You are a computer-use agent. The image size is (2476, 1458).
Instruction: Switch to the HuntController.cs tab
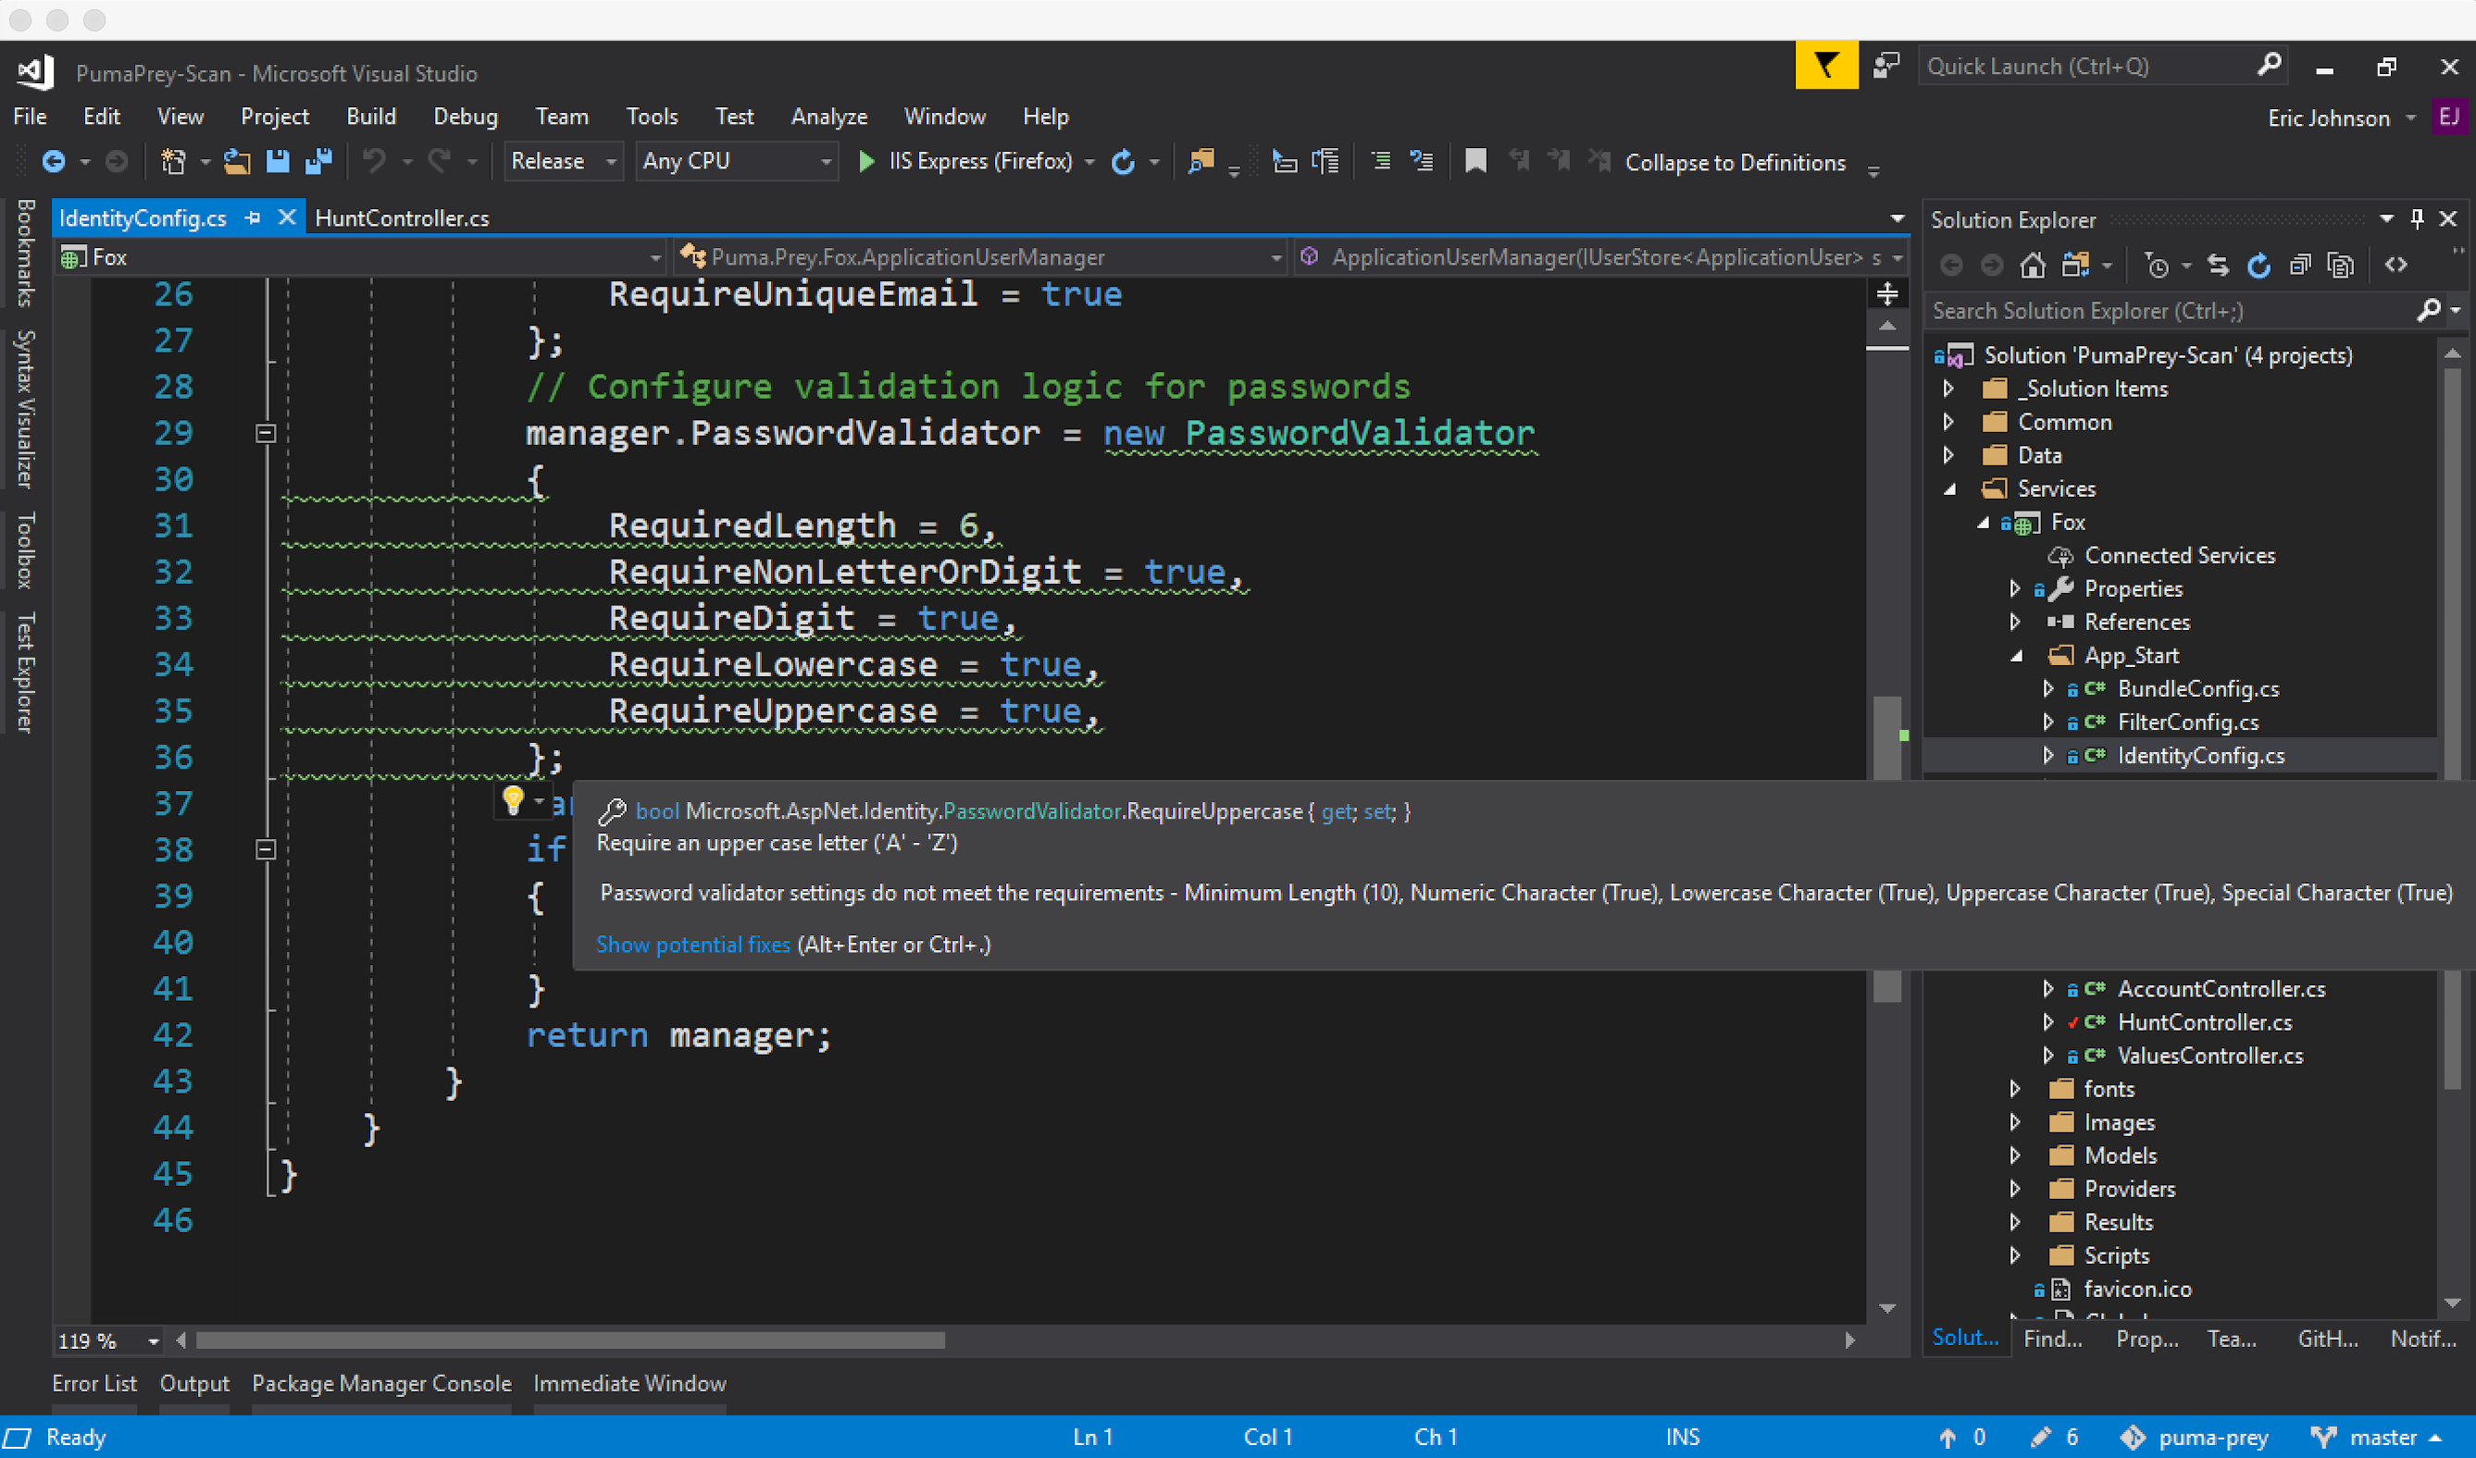click(402, 218)
